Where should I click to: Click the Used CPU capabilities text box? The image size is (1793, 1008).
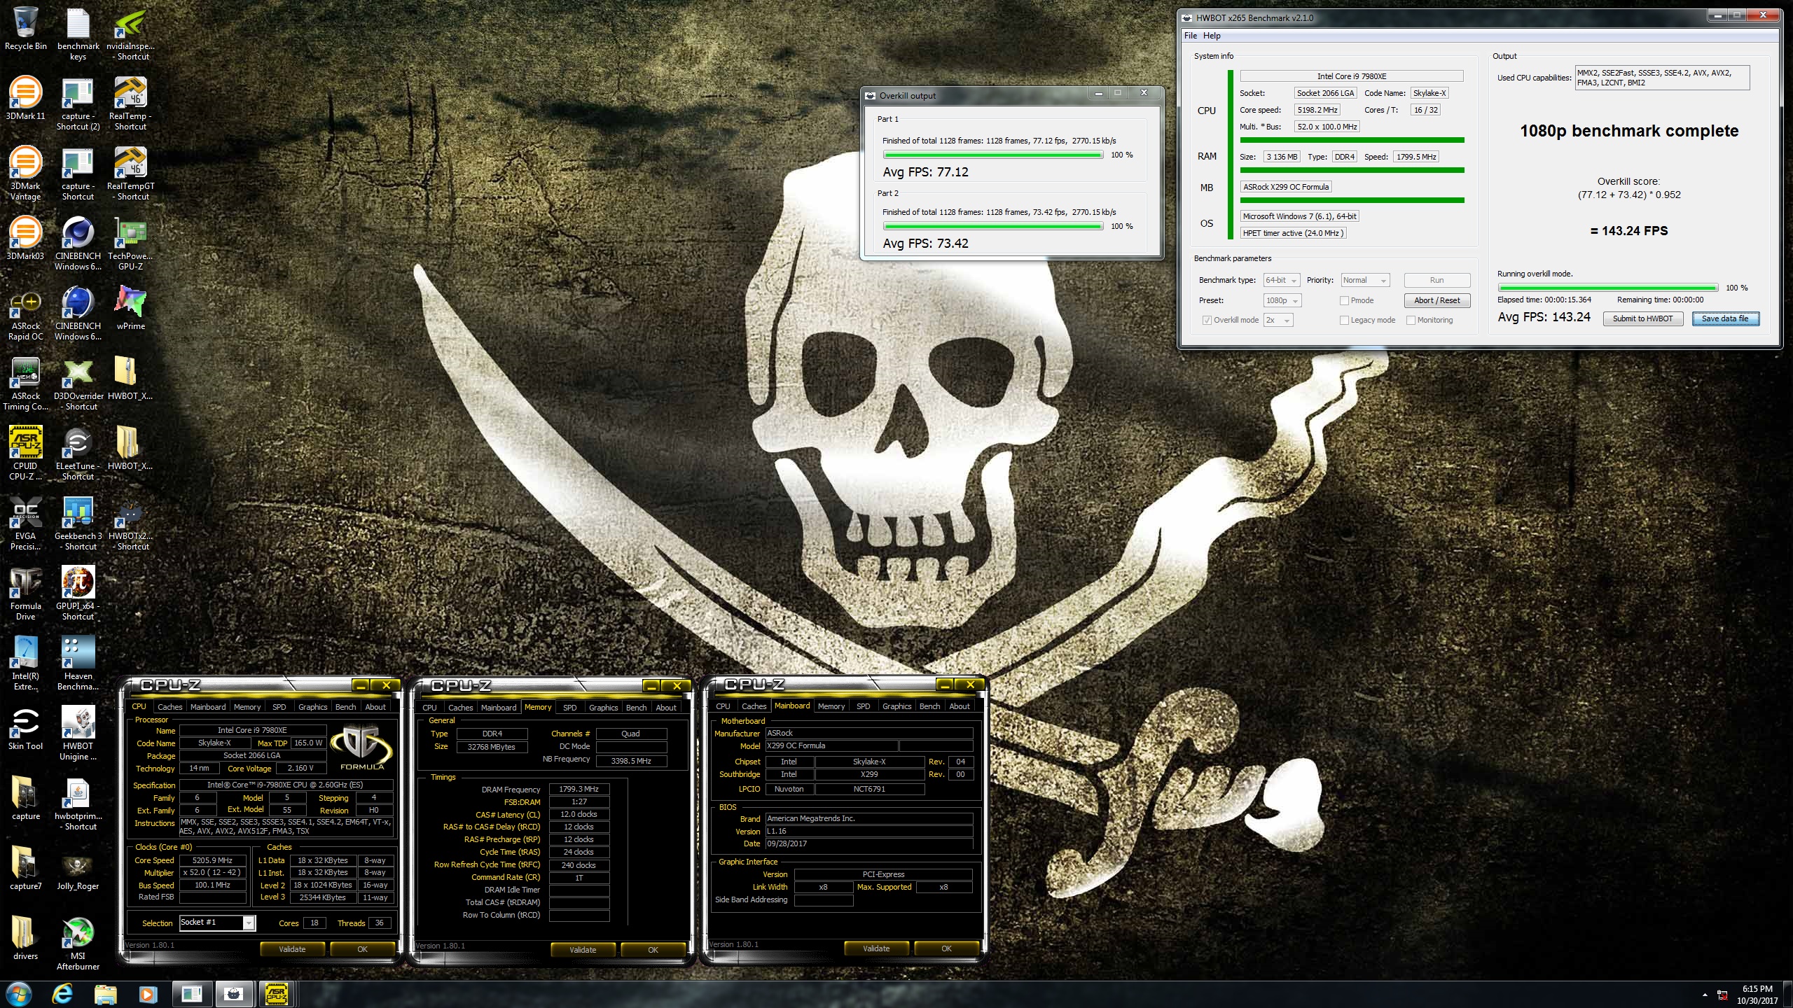click(x=1662, y=78)
